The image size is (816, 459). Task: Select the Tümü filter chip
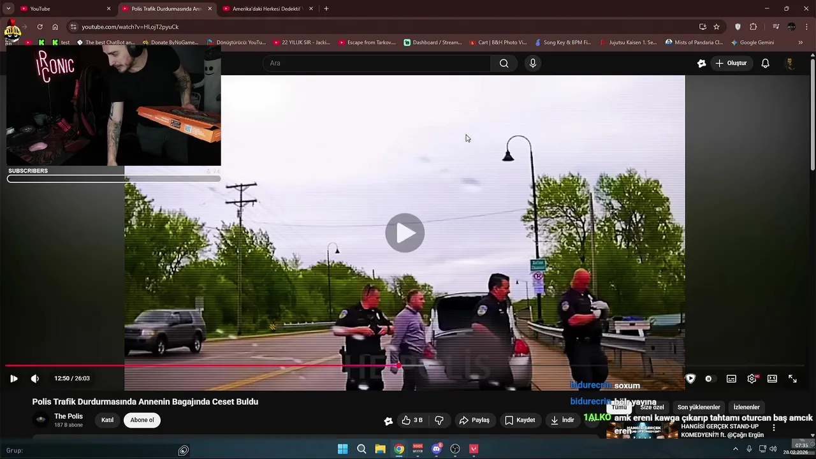619,407
